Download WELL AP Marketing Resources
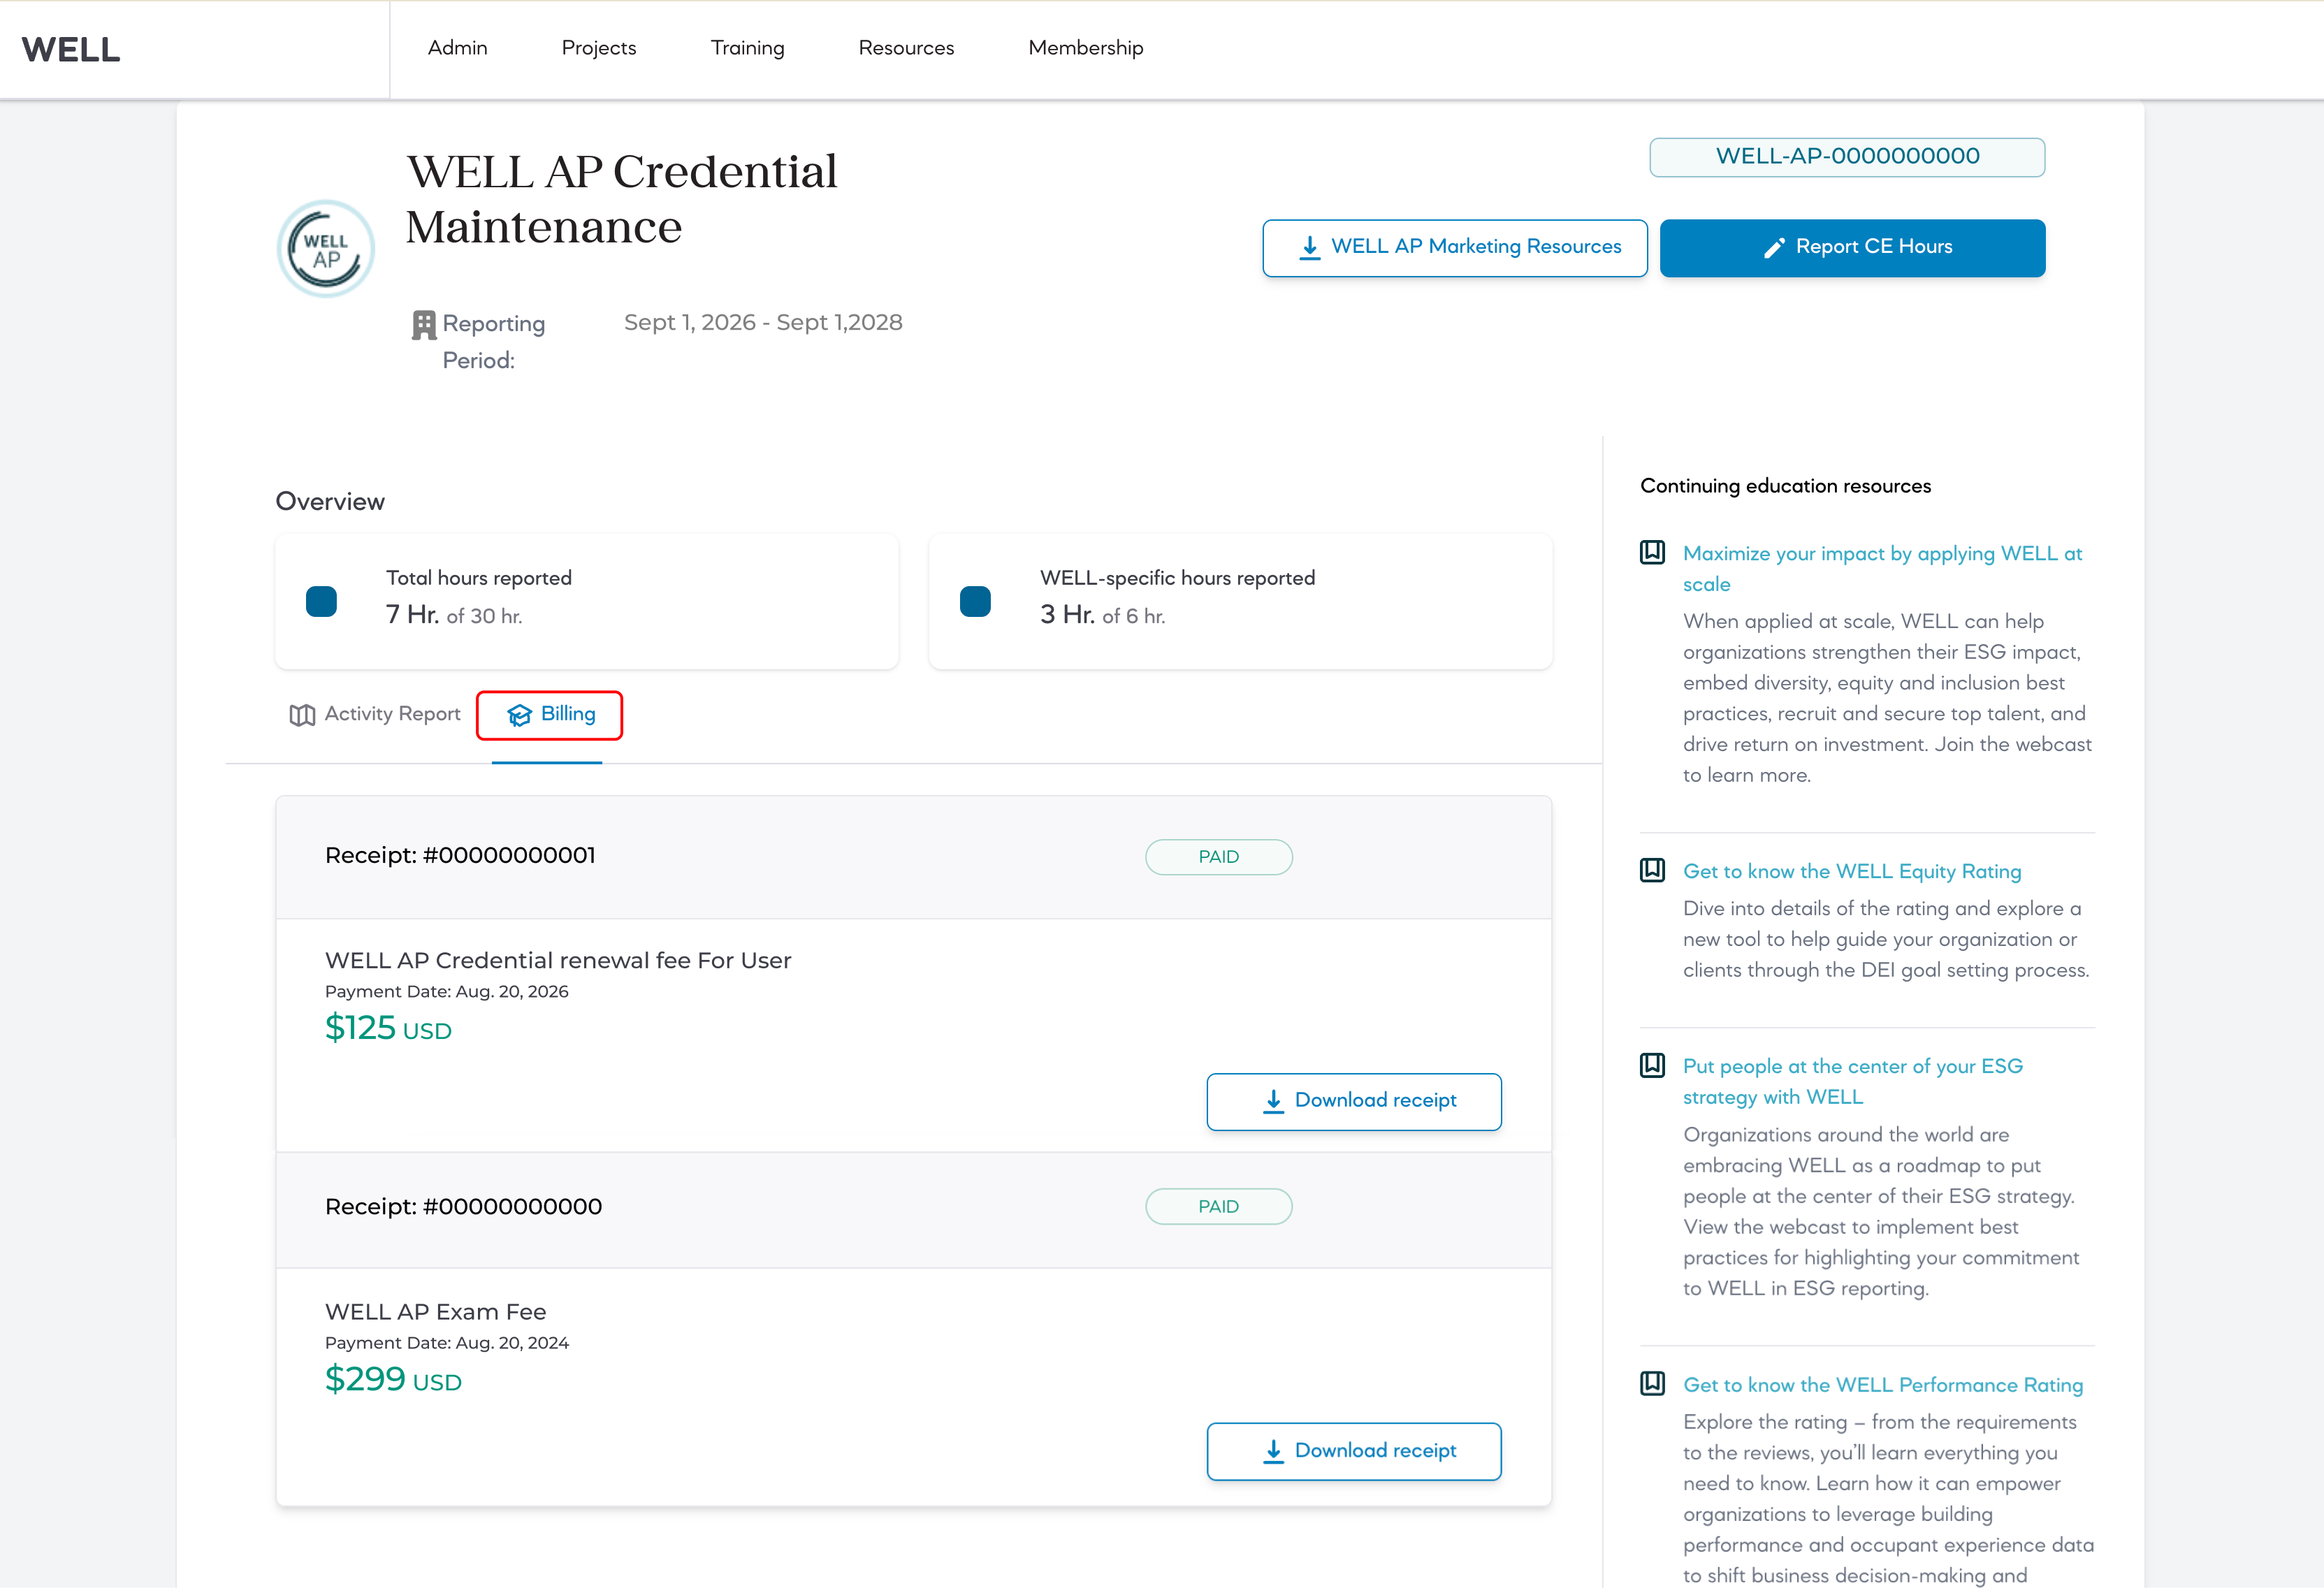This screenshot has height=1588, width=2324. 1454,247
